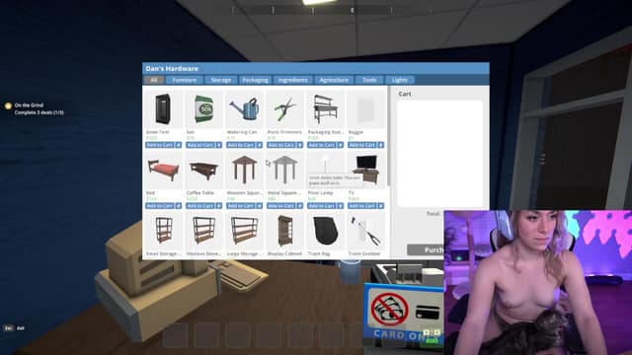Show the Packaging category tab
632x355 pixels.
point(255,80)
